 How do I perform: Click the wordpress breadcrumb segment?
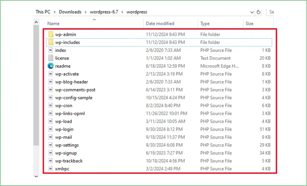tap(137, 12)
